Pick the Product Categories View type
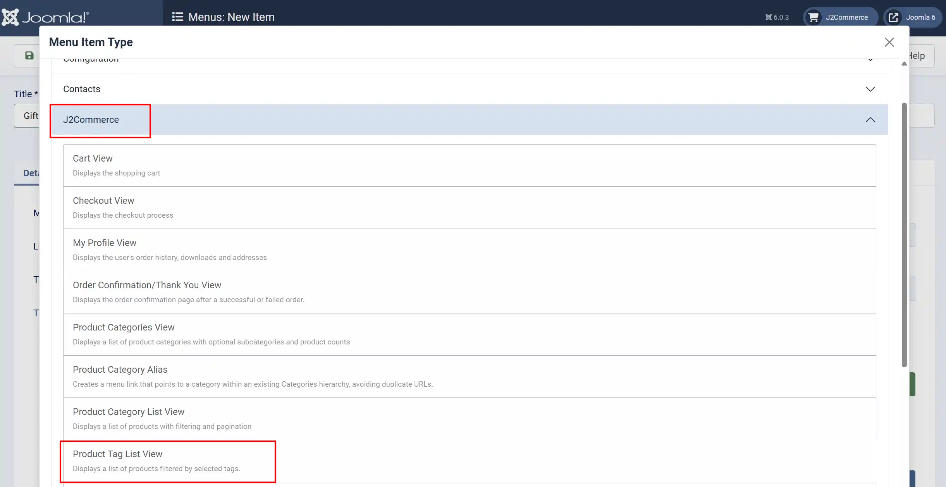Screen dimensions: 946x487 tap(470, 334)
